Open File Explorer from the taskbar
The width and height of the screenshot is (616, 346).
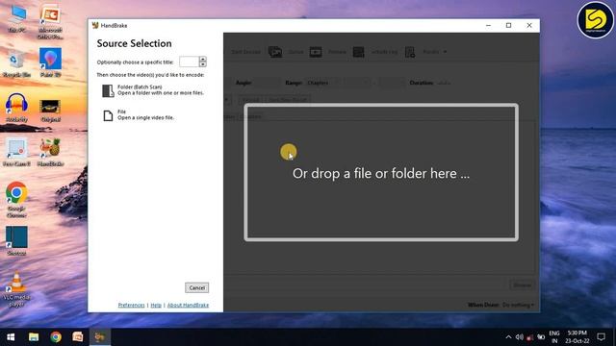point(34,337)
